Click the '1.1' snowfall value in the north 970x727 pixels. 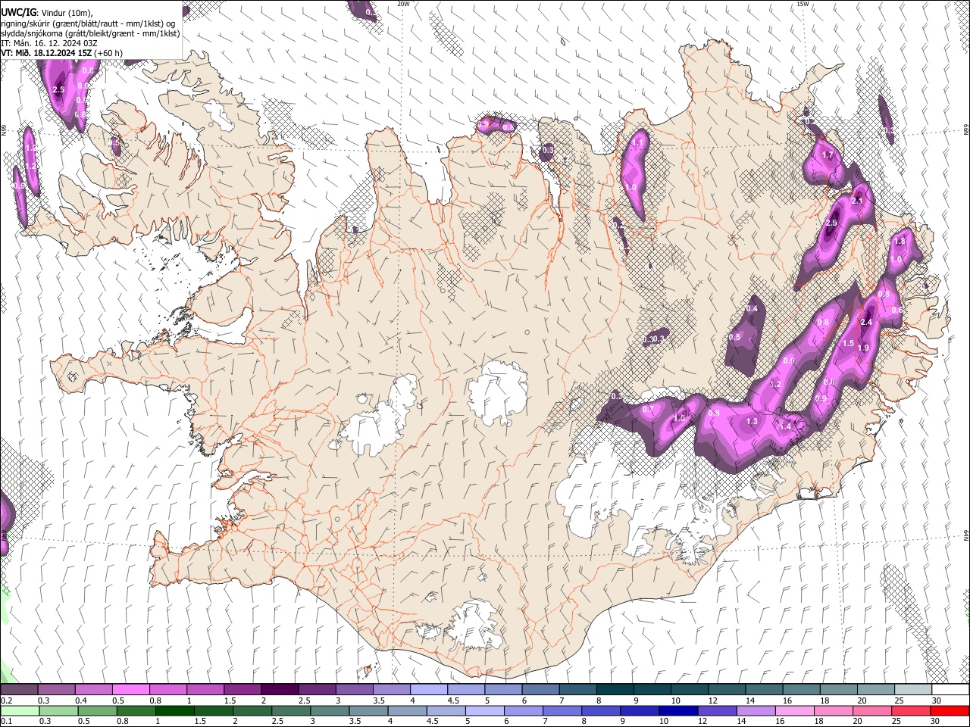coord(637,142)
